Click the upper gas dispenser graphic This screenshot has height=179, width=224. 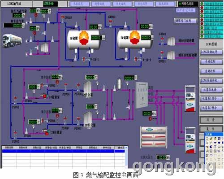point(190,98)
